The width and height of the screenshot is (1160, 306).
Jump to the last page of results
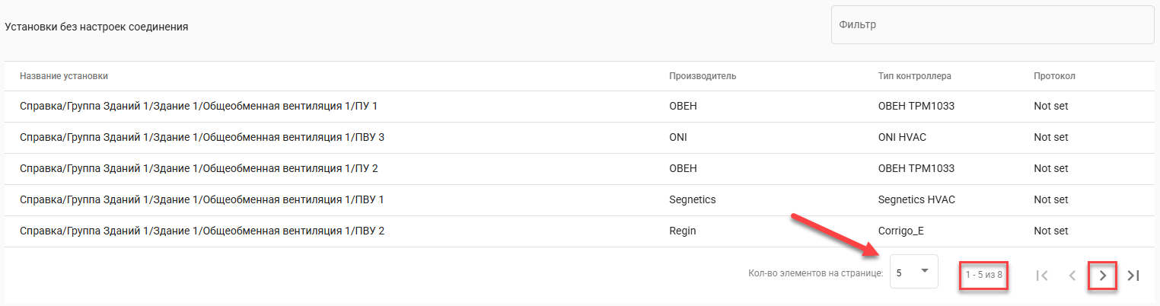pyautogui.click(x=1133, y=276)
